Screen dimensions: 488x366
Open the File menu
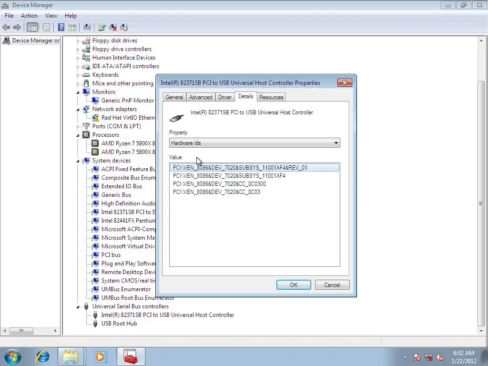pos(9,16)
